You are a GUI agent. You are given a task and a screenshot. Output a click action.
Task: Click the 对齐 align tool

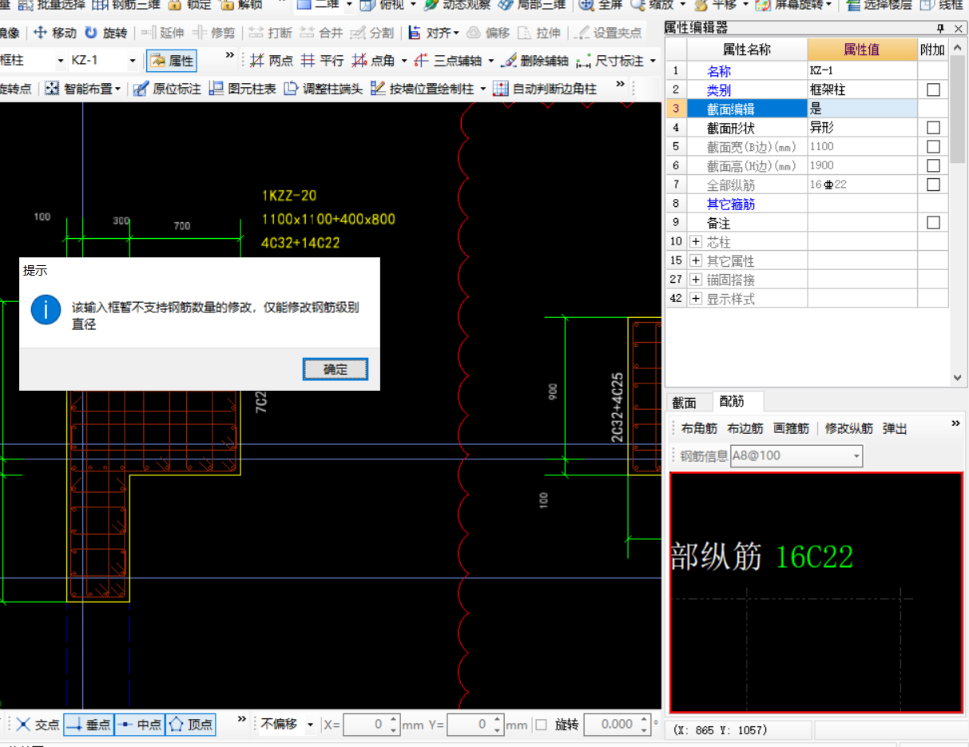[433, 33]
